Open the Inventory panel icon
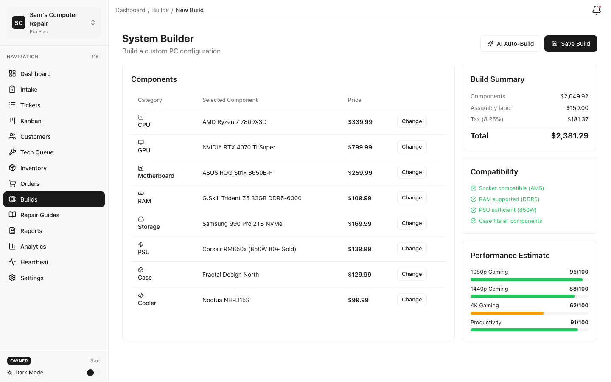This screenshot has width=611, height=382. [x=12, y=168]
